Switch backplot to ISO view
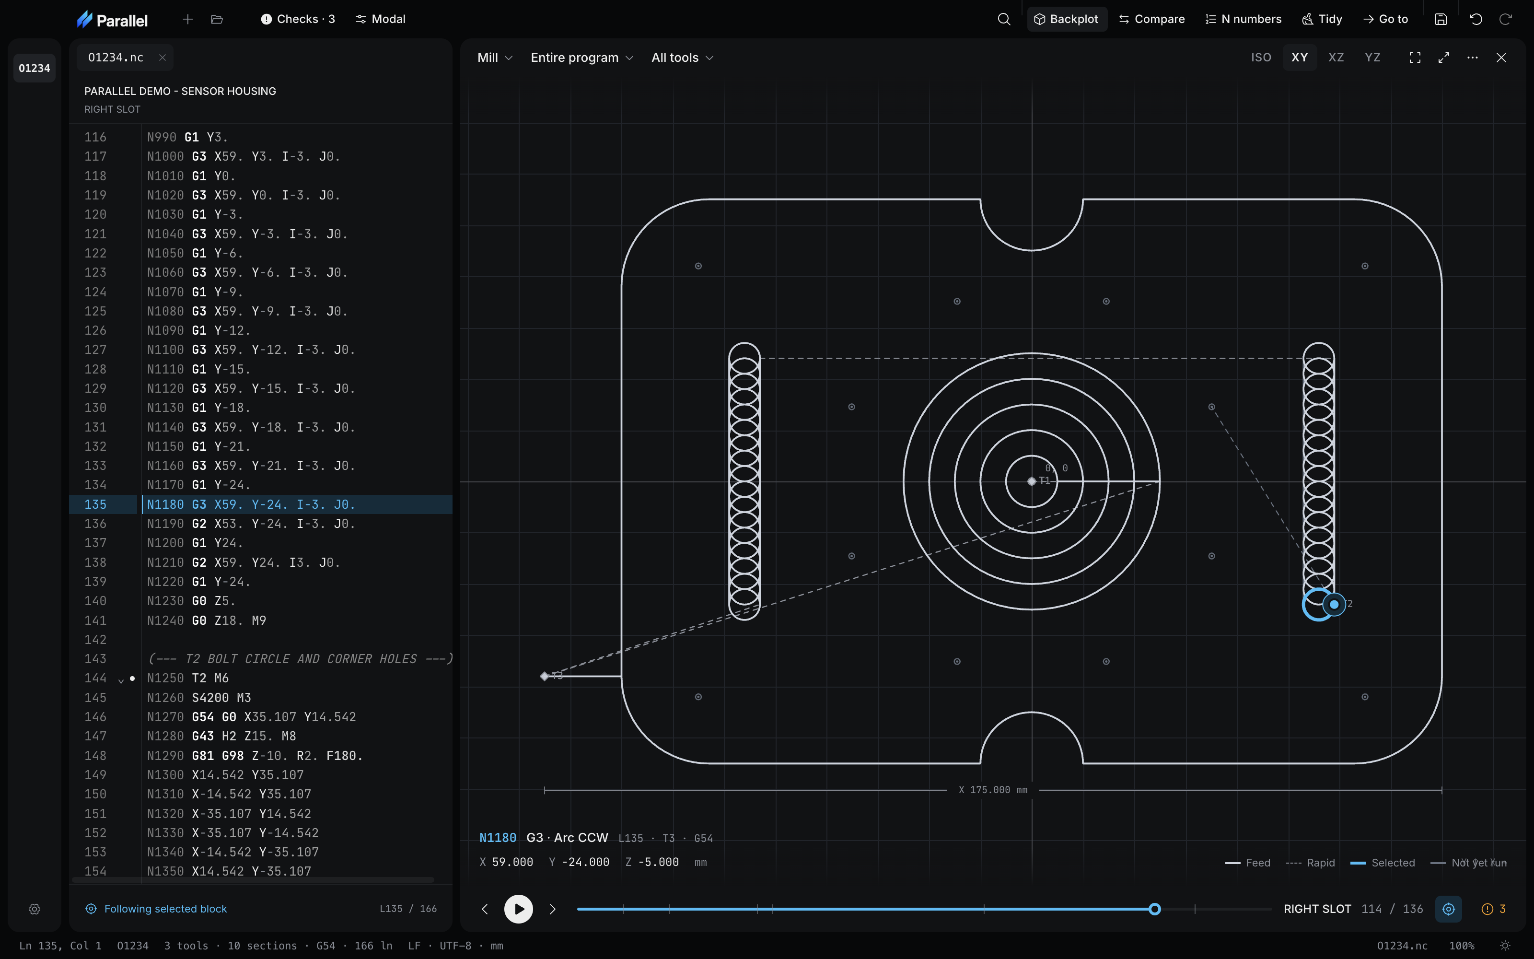Viewport: 1534px width, 959px height. click(x=1261, y=58)
